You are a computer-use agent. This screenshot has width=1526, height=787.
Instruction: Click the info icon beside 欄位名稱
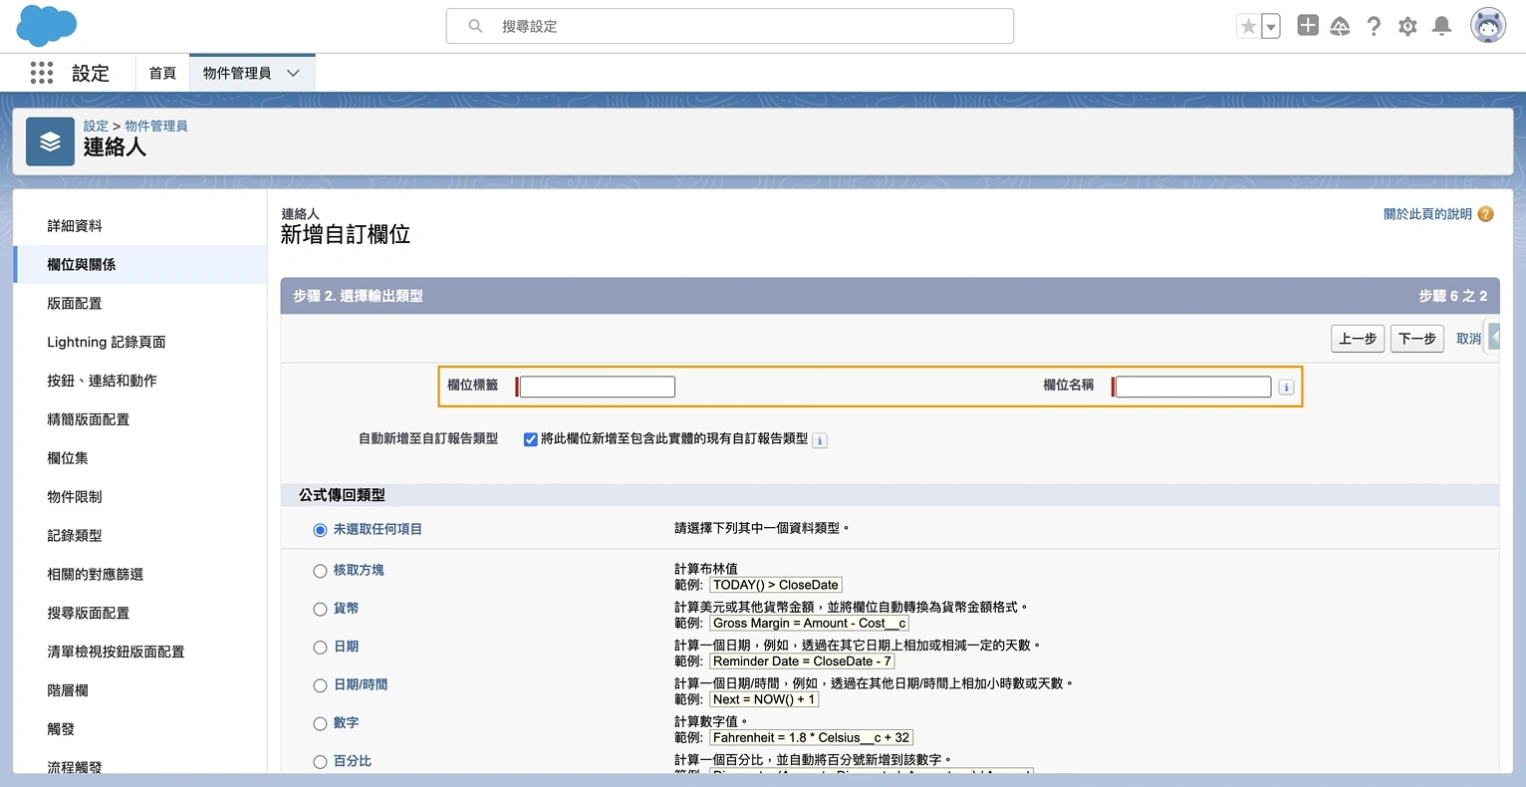coord(1284,387)
